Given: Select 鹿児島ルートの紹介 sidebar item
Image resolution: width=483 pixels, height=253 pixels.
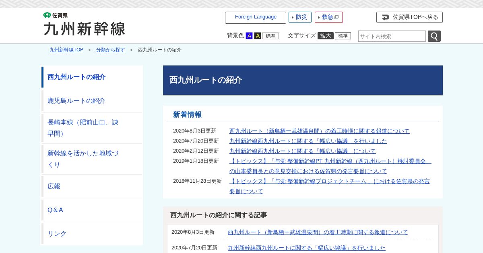Looking at the screenshot, I should [x=92, y=101].
